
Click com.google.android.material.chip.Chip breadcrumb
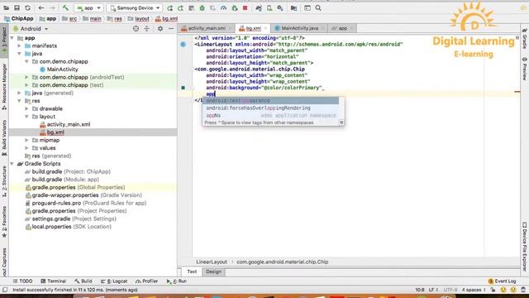(x=283, y=262)
